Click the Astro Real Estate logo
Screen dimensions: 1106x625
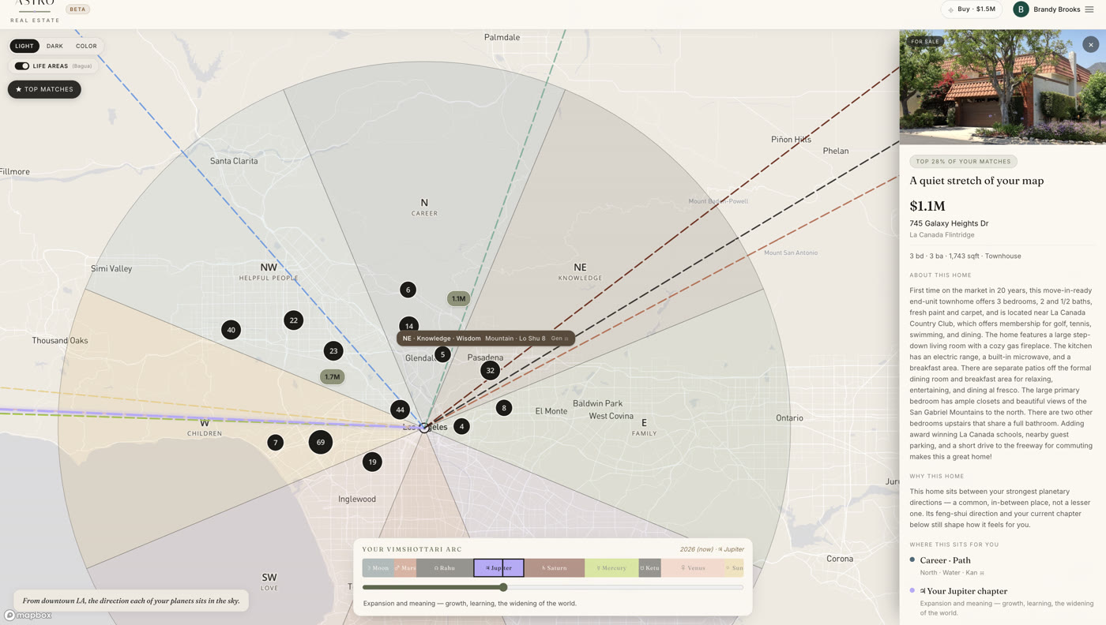click(x=35, y=10)
